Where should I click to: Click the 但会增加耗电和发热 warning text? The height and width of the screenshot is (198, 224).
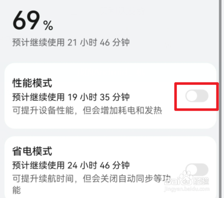[x=122, y=111]
